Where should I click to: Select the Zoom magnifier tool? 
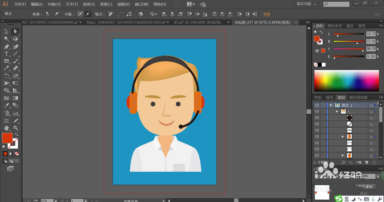(x=16, y=128)
